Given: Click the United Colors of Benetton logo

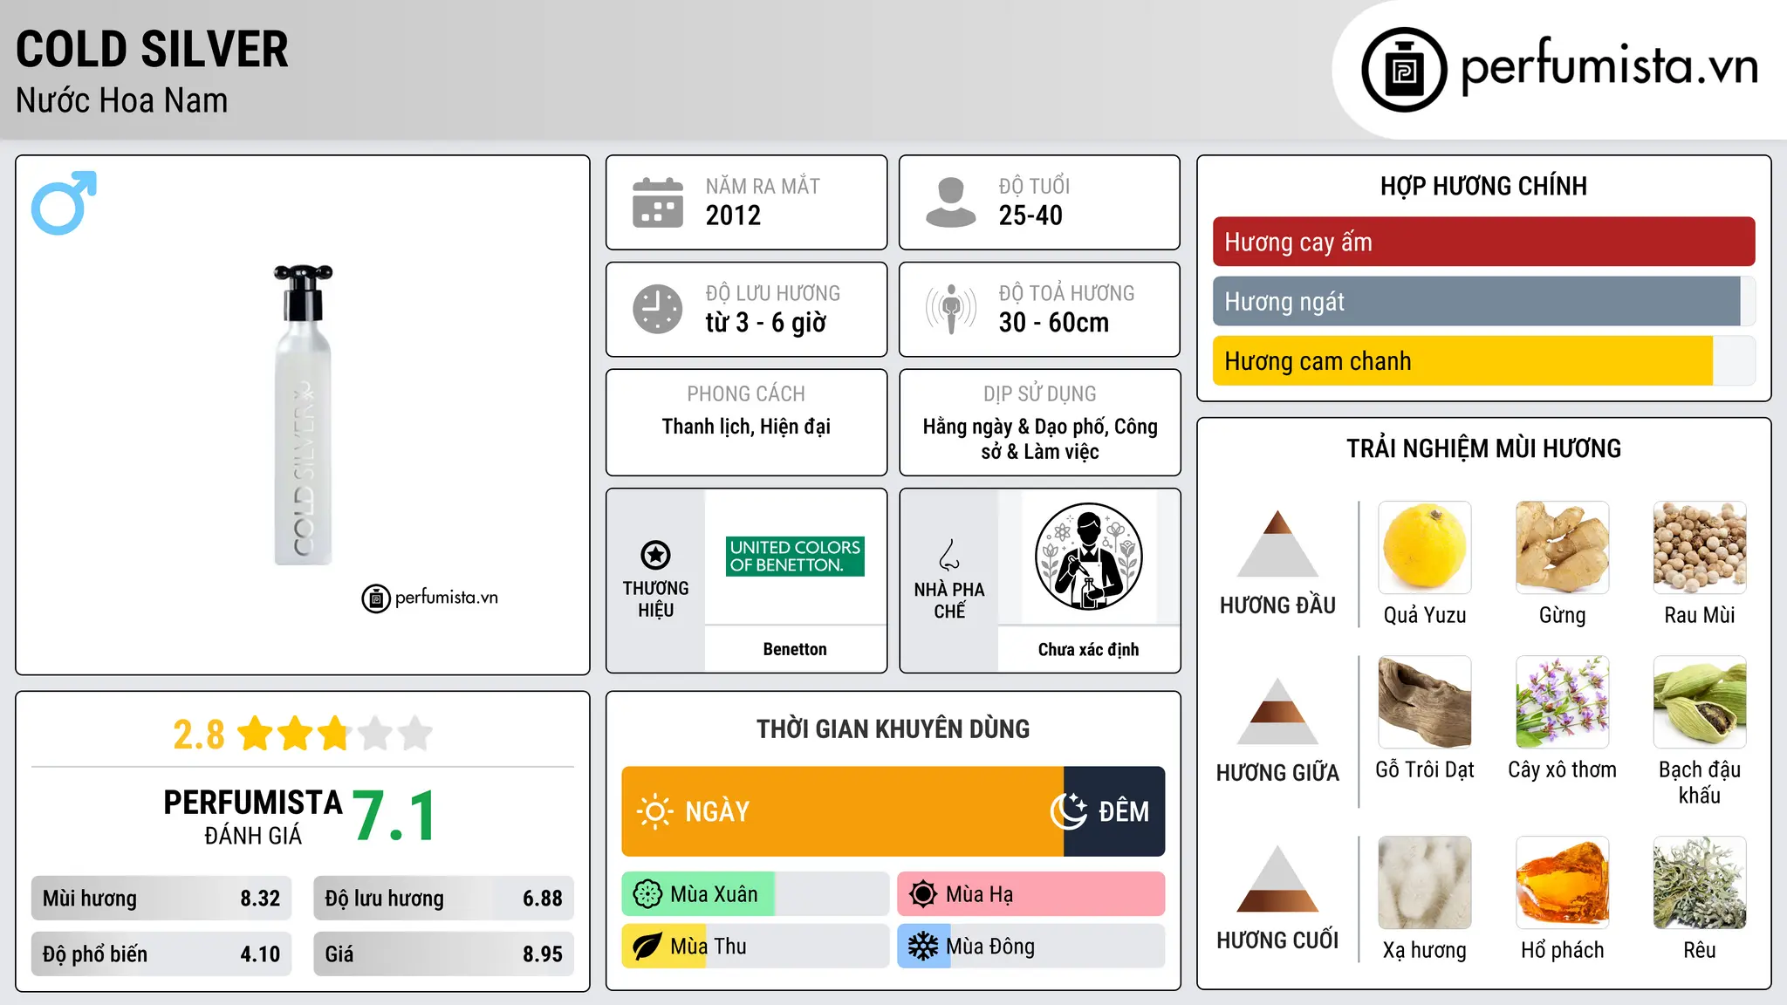Looking at the screenshot, I should coord(795,557).
